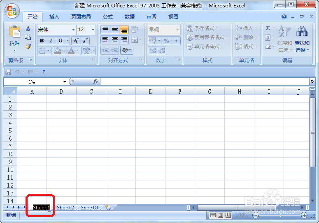Image resolution: width=319 pixels, height=223 pixels.
Task: Apply fill color bucket
Action: [x=58, y=51]
